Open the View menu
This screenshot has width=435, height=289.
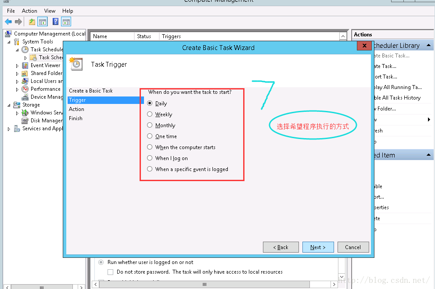(50, 11)
